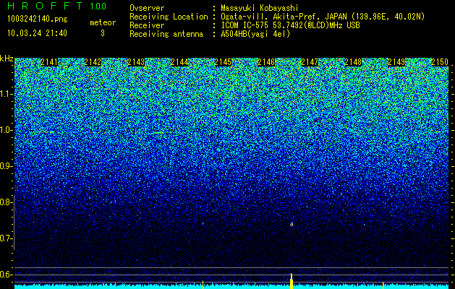Click the 'Ovserver' field label

pos(147,8)
